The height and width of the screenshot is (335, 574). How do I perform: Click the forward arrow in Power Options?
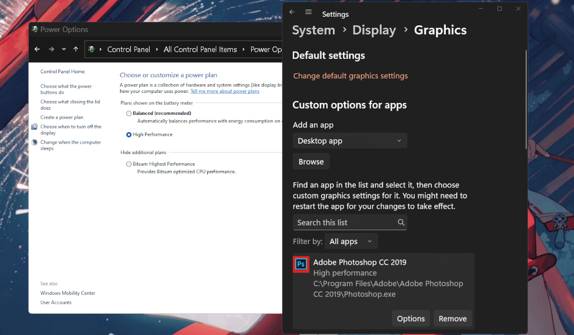[x=51, y=49]
